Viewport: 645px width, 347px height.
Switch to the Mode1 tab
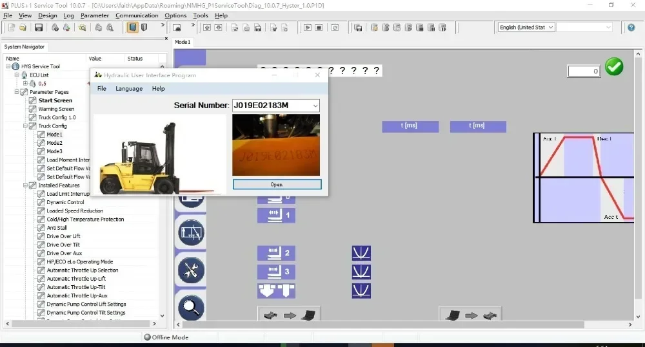coord(183,42)
